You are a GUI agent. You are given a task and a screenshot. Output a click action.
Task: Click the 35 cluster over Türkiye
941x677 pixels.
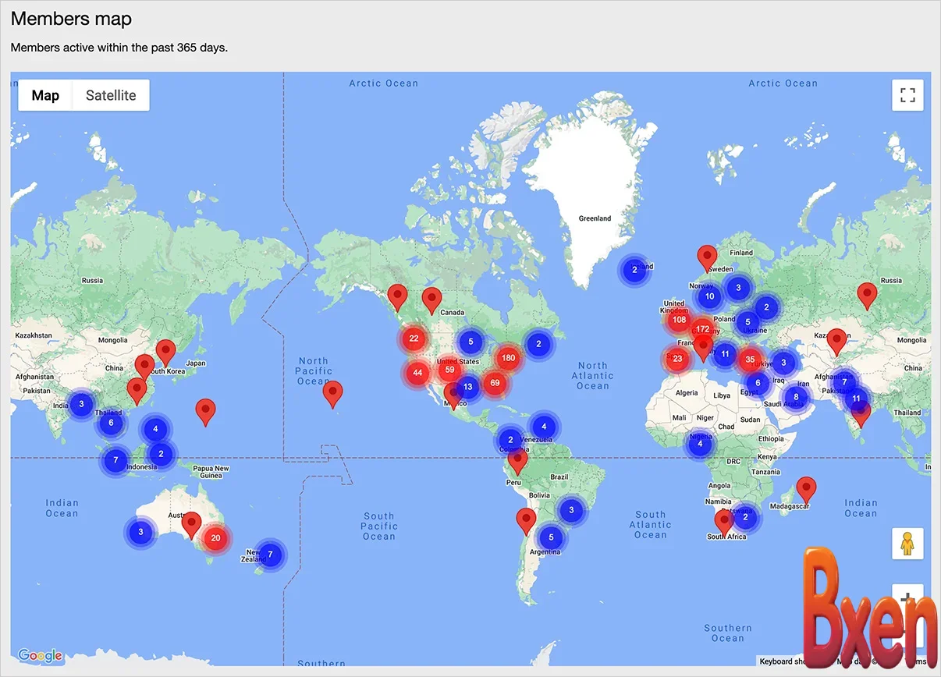pyautogui.click(x=750, y=359)
